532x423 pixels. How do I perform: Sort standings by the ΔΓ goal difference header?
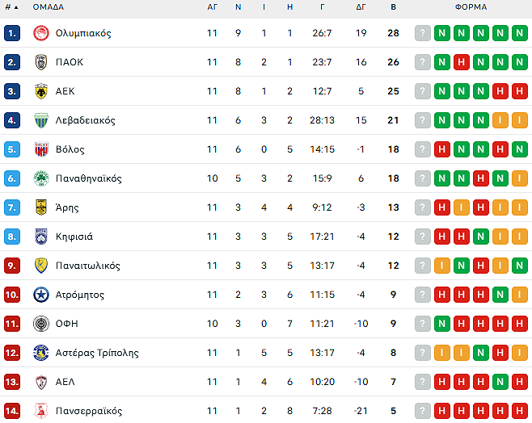coord(361,7)
